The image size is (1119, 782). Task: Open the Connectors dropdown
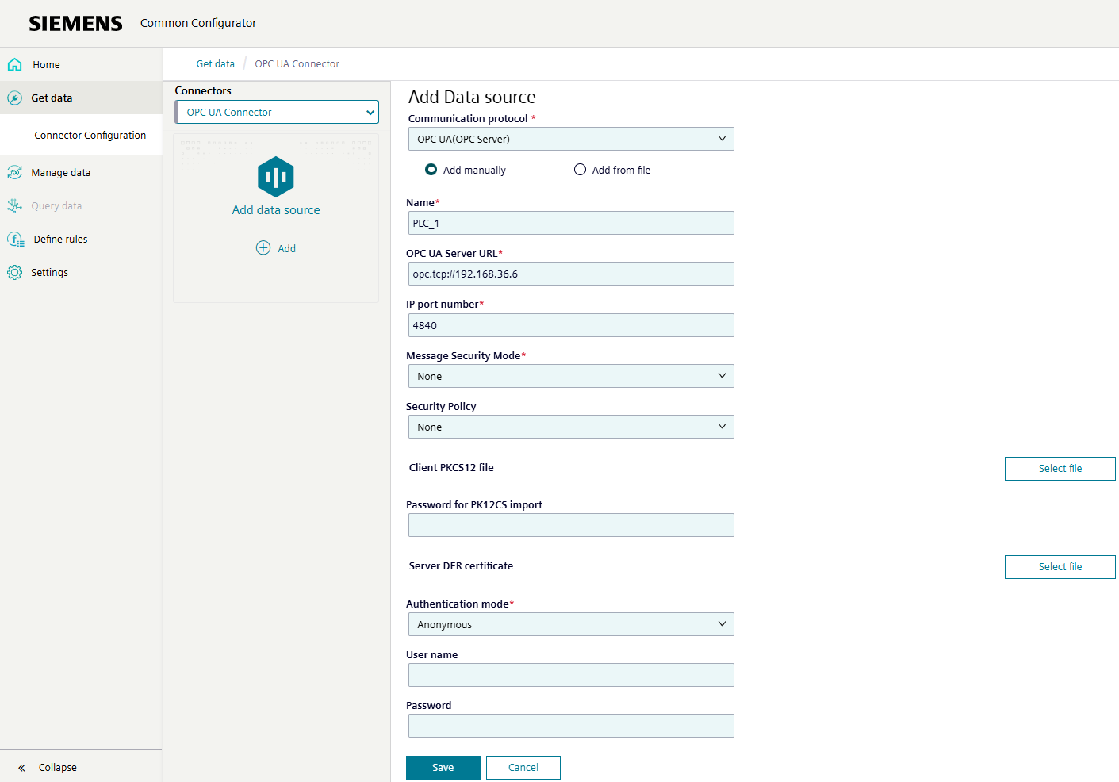pos(277,113)
